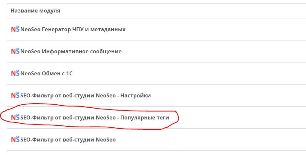Viewport: 306px width, 155px height.
Task: Click the word Настройки in the fourth row
Action: coord(136,95)
